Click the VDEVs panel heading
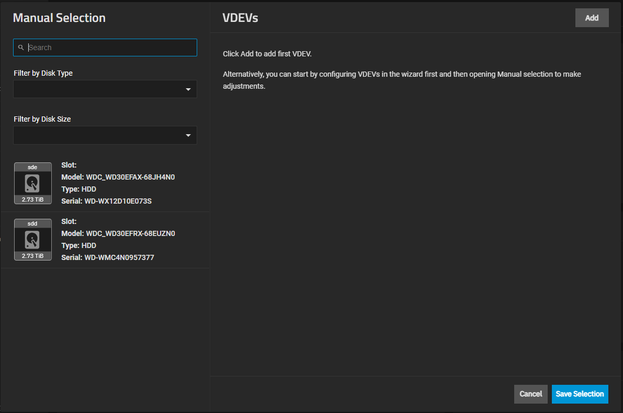 coord(240,18)
